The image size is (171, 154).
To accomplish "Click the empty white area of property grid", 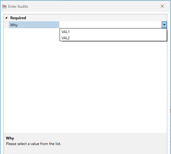I will [x=85, y=87].
